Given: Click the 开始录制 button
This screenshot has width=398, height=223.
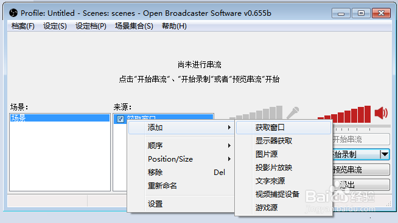Looking at the screenshot, I should pyautogui.click(x=357, y=154).
